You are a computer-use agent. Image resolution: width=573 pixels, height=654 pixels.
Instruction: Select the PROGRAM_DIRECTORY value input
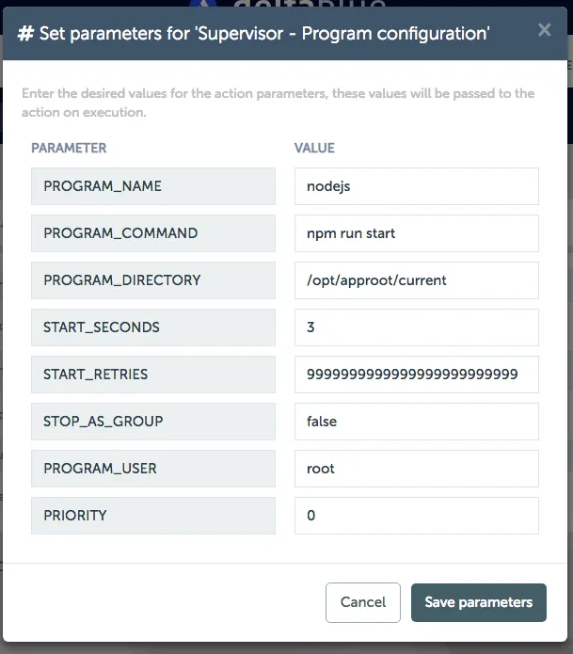(416, 280)
